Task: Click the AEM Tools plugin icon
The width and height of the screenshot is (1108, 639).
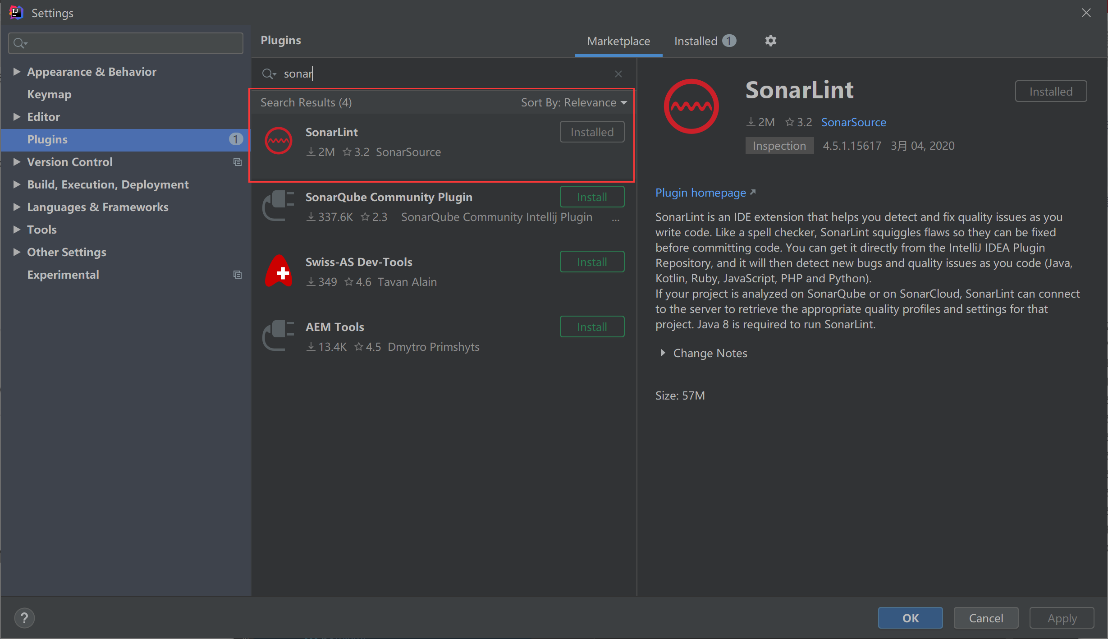Action: click(x=278, y=336)
